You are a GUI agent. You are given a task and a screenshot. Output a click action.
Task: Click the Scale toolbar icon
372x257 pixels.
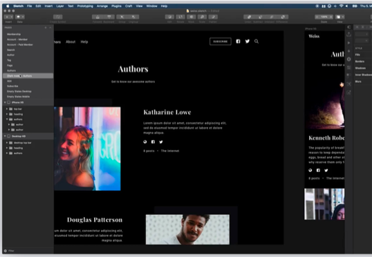[202, 17]
